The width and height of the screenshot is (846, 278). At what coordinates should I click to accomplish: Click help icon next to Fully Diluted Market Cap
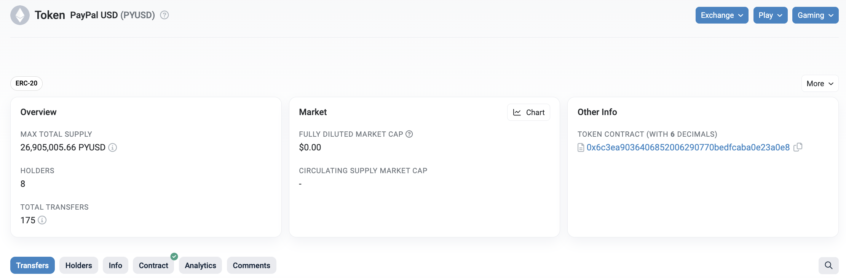[409, 134]
